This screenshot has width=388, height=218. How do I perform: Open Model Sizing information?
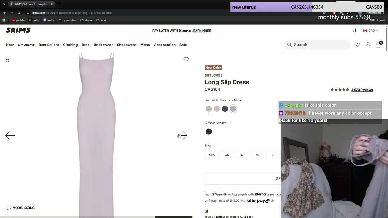coord(21,208)
